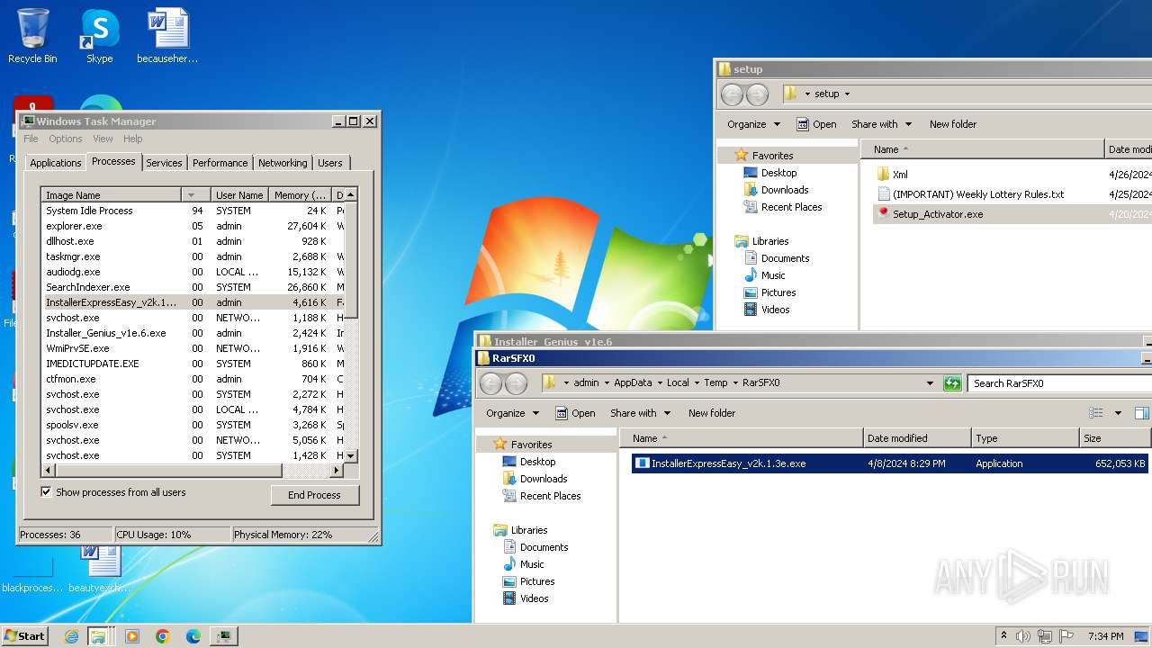This screenshot has width=1152, height=648.
Task: Open the Action Center flag icon
Action: point(1067,636)
